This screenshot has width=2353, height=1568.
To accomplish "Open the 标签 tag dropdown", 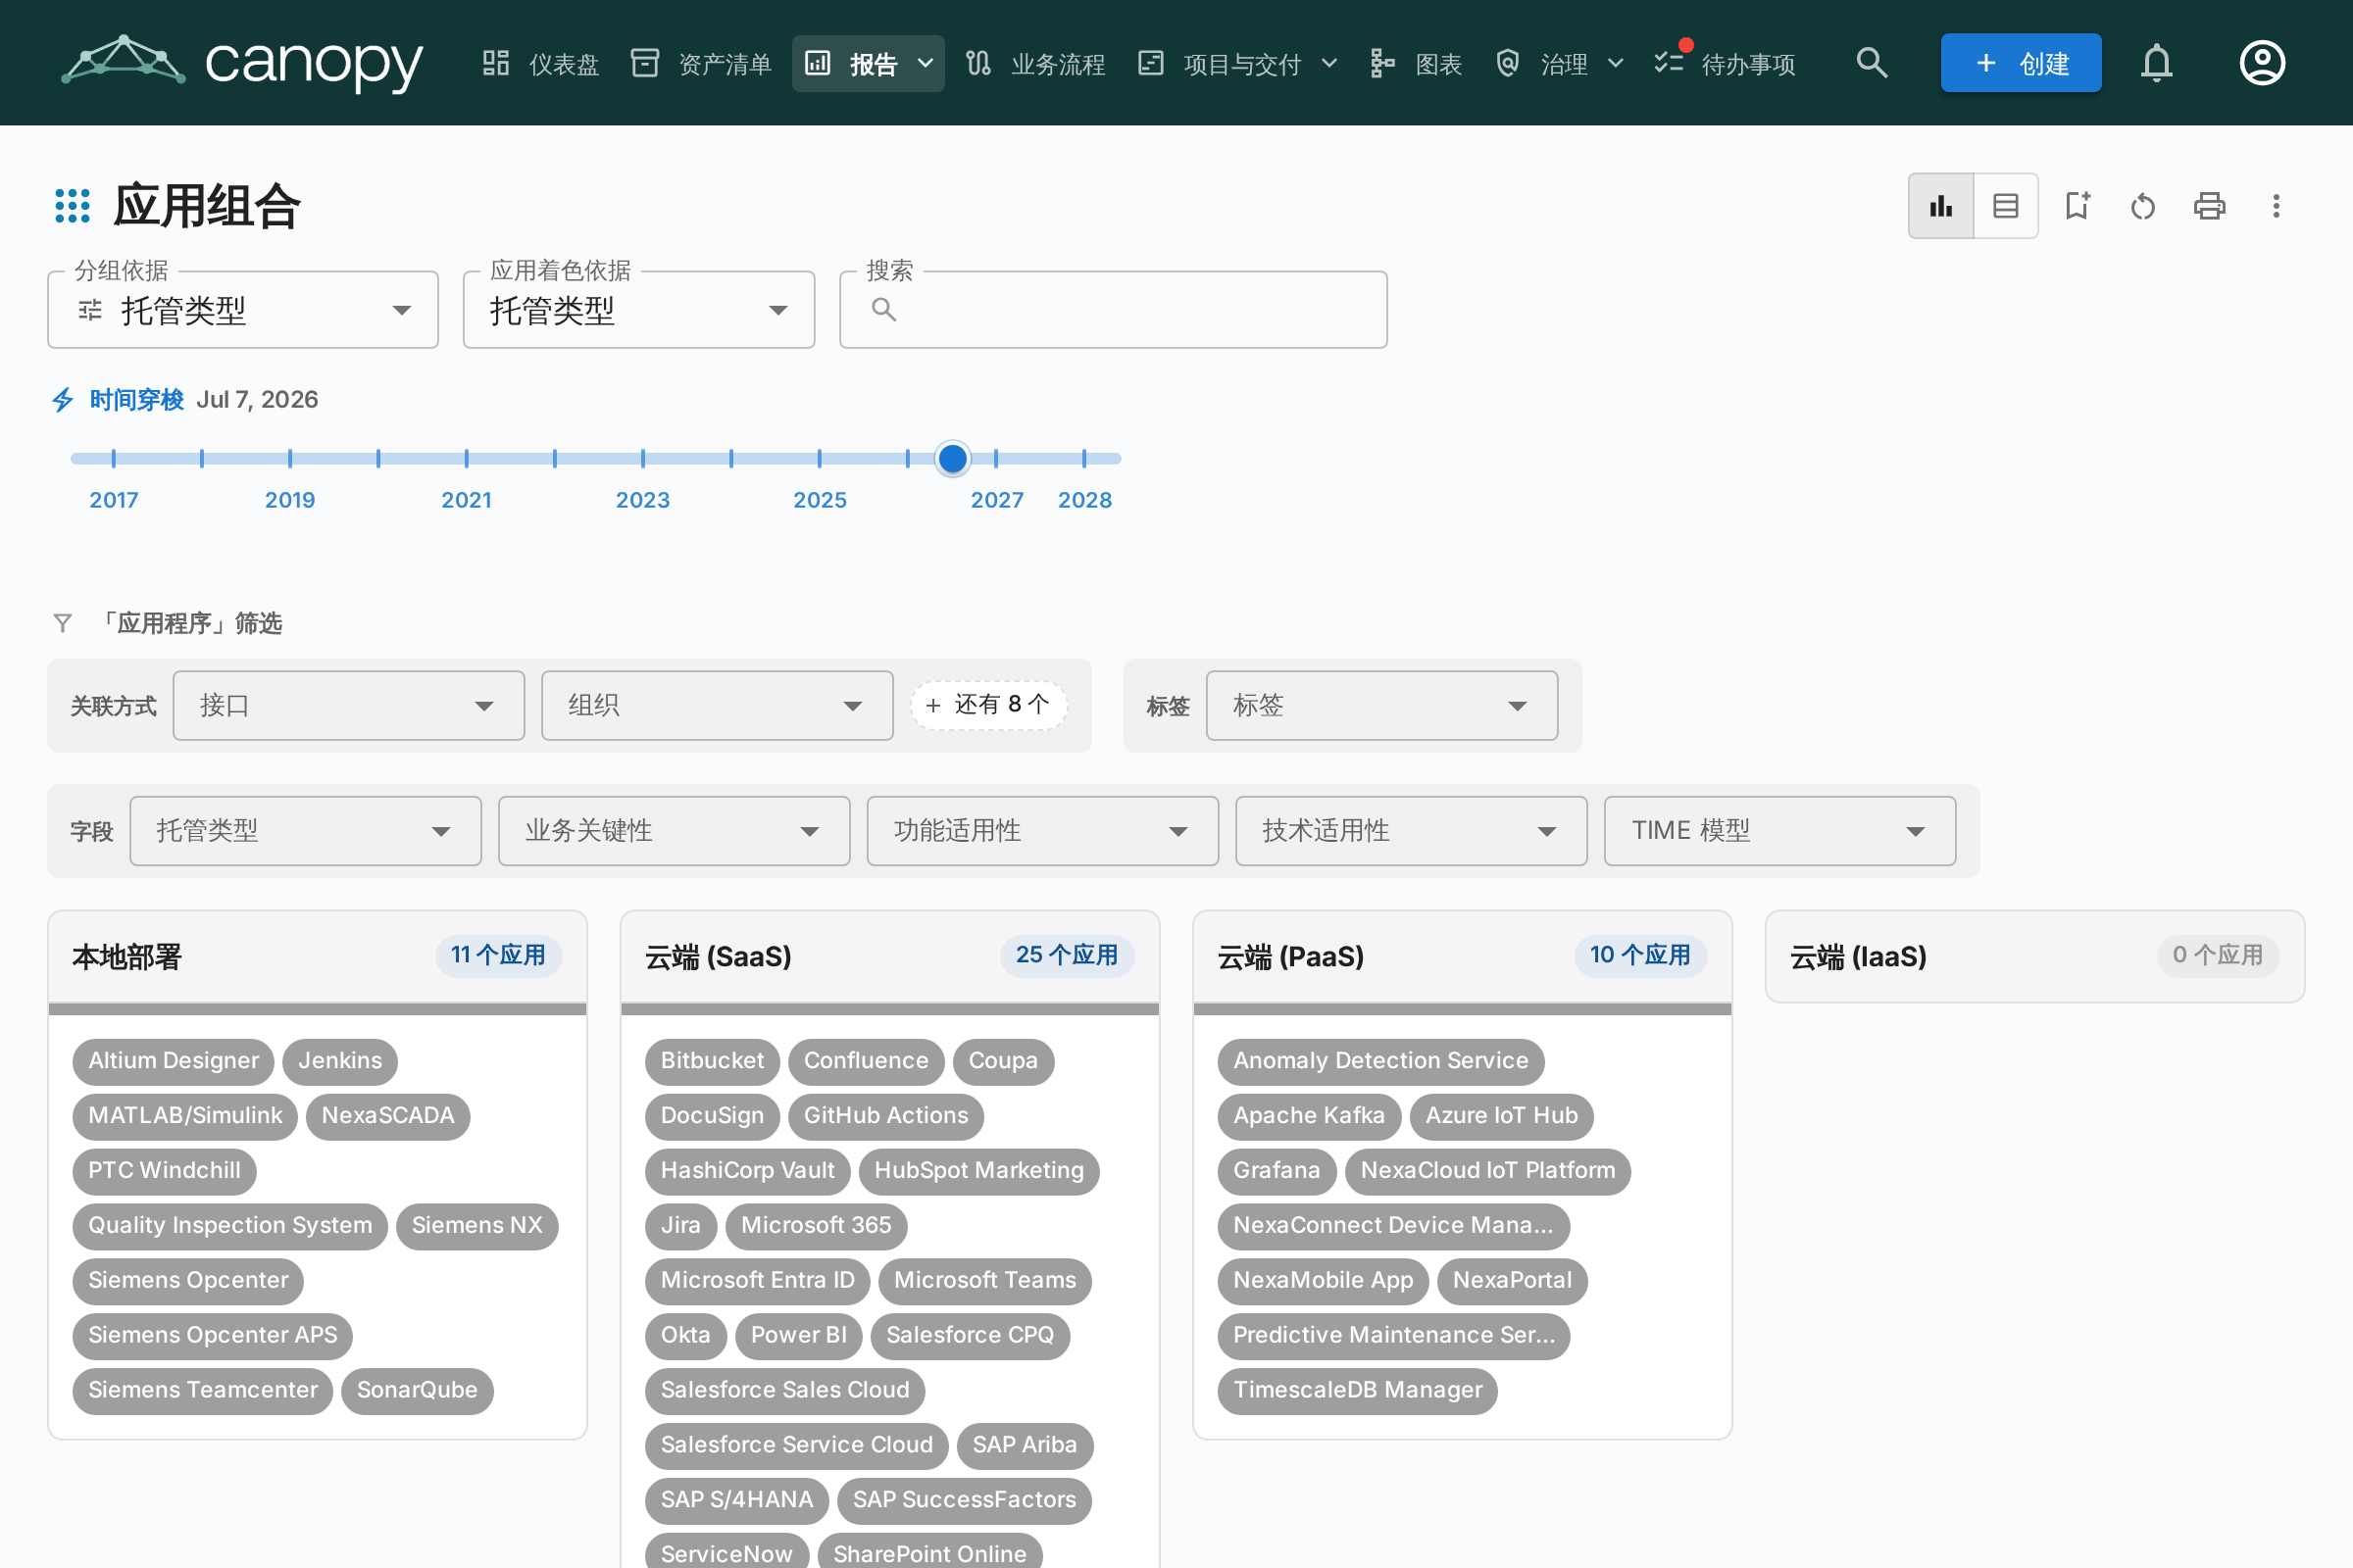I will [x=1382, y=706].
